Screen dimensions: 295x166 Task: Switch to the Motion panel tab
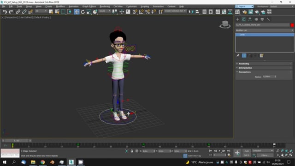[256, 19]
